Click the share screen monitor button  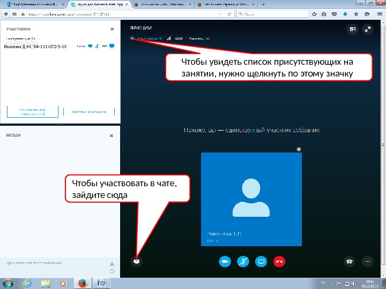[261, 262]
